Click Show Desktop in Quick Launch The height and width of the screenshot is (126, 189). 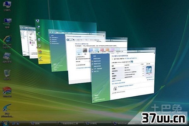point(14,123)
